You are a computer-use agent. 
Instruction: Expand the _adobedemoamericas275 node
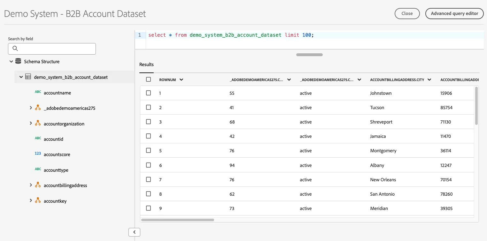click(x=31, y=108)
